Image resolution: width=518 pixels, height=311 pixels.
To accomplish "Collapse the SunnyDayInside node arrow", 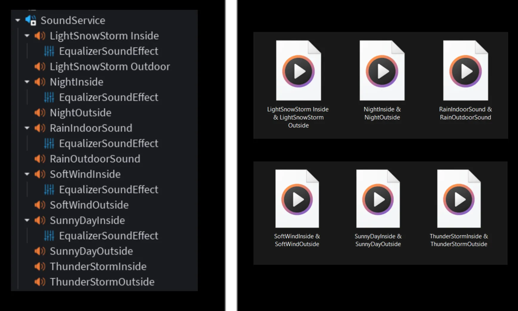I will [27, 220].
